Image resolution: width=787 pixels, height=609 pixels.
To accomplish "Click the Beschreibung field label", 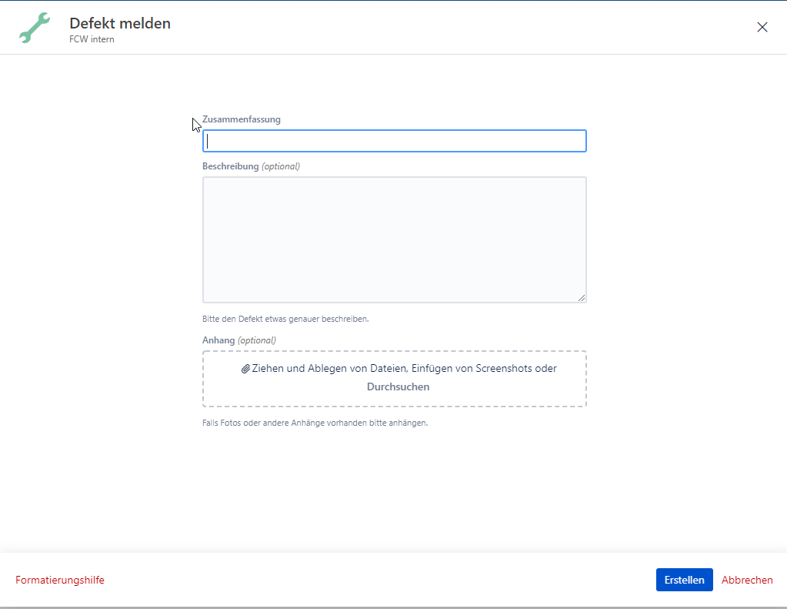I will [x=230, y=166].
